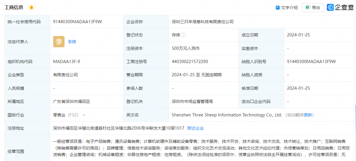
Task: Select organization code MADAA13F-9
Action: [x=66, y=61]
